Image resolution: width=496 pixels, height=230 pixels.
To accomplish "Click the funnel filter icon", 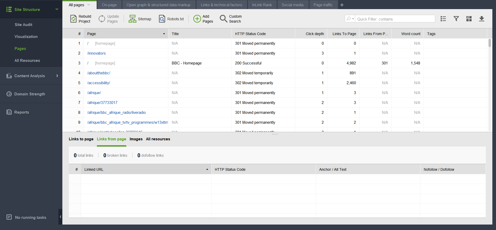I will tap(456, 19).
